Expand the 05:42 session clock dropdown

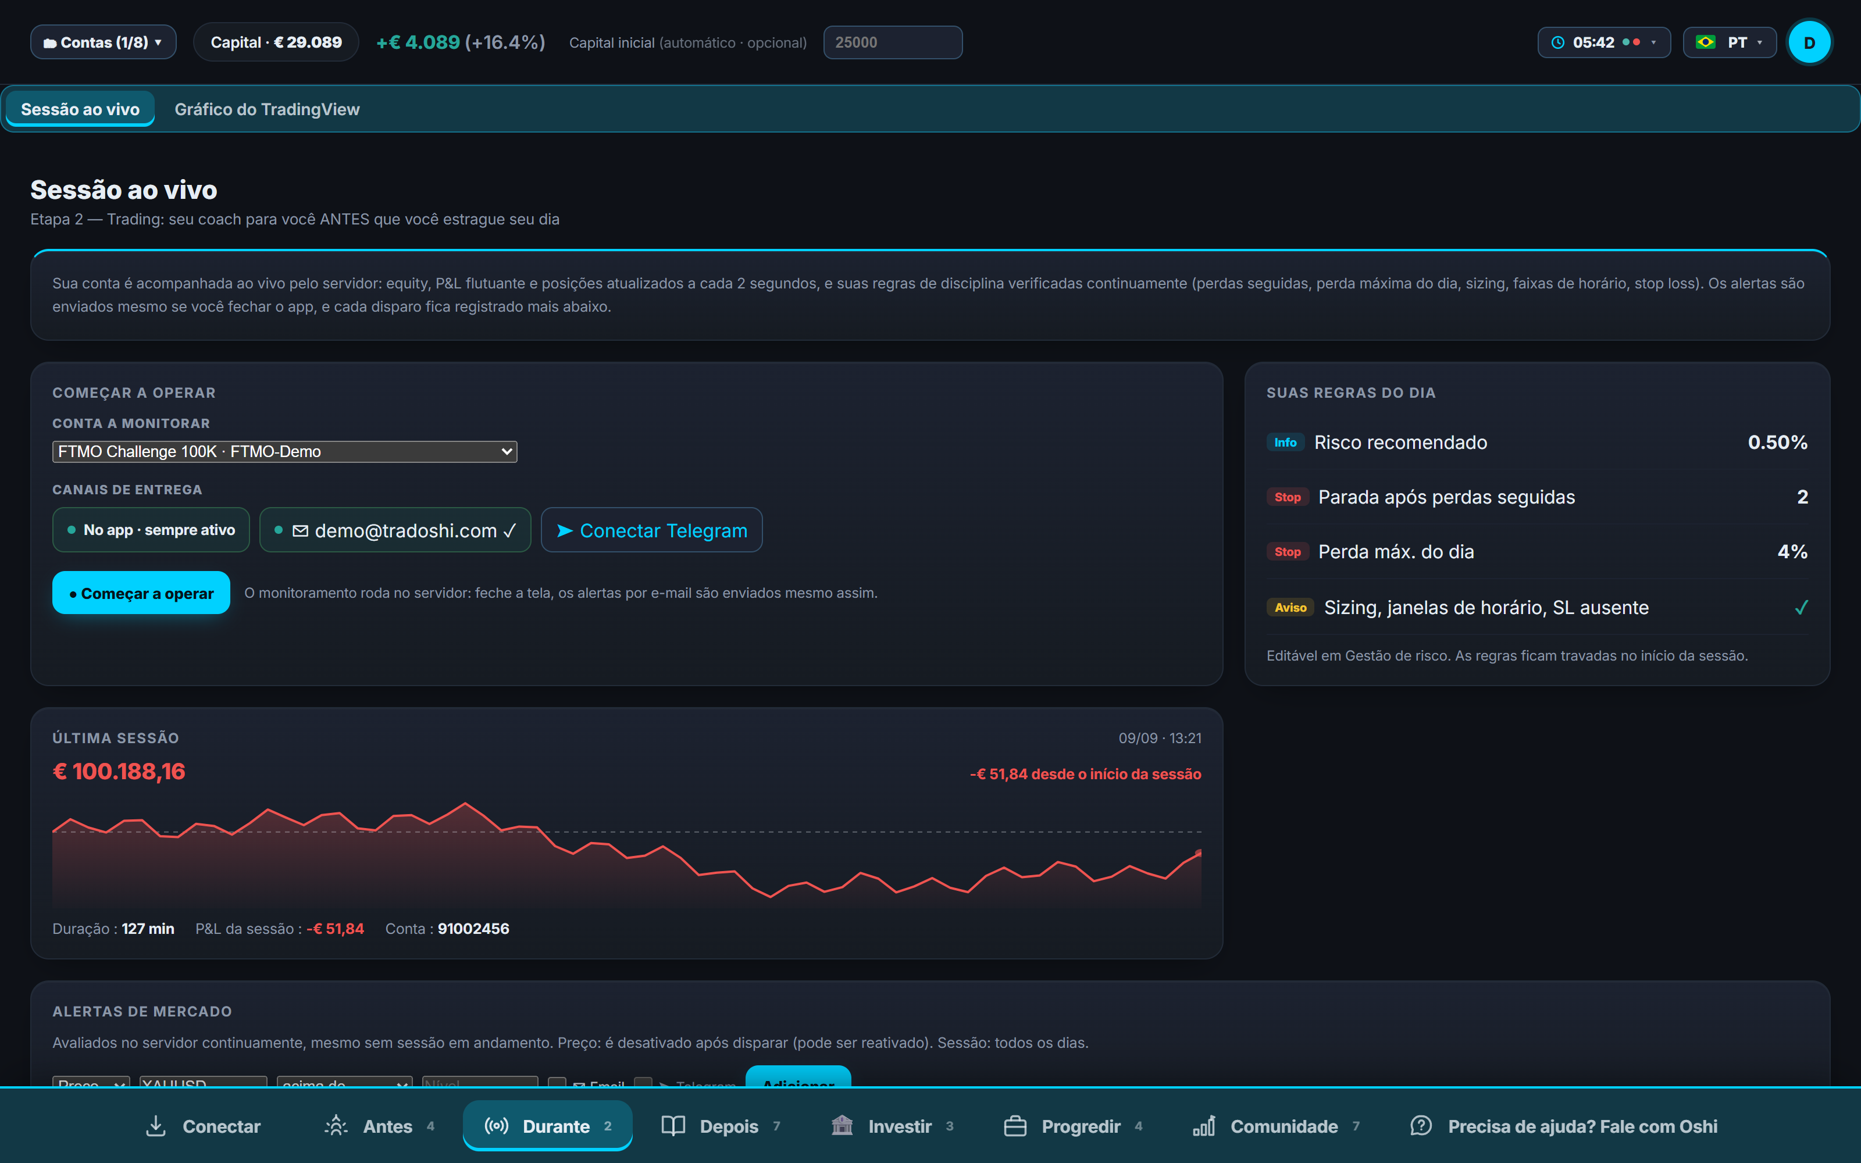pos(1603,42)
